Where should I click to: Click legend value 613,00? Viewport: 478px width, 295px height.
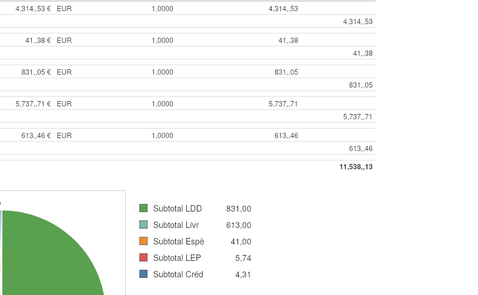click(x=239, y=225)
